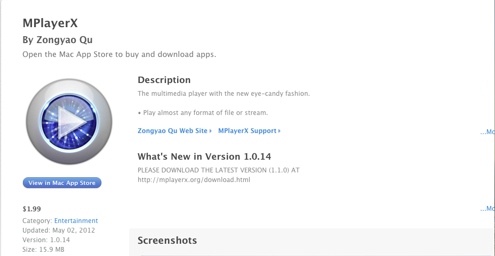Click the View in Mac App Store button
495x256 pixels.
point(62,183)
